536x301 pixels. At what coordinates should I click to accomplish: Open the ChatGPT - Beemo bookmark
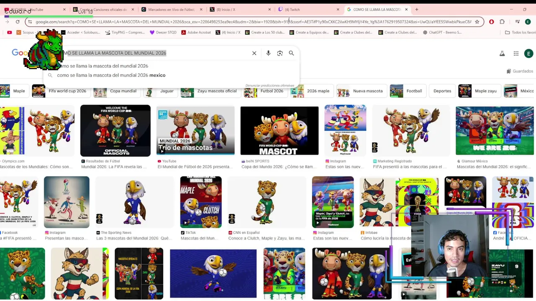(x=442, y=32)
